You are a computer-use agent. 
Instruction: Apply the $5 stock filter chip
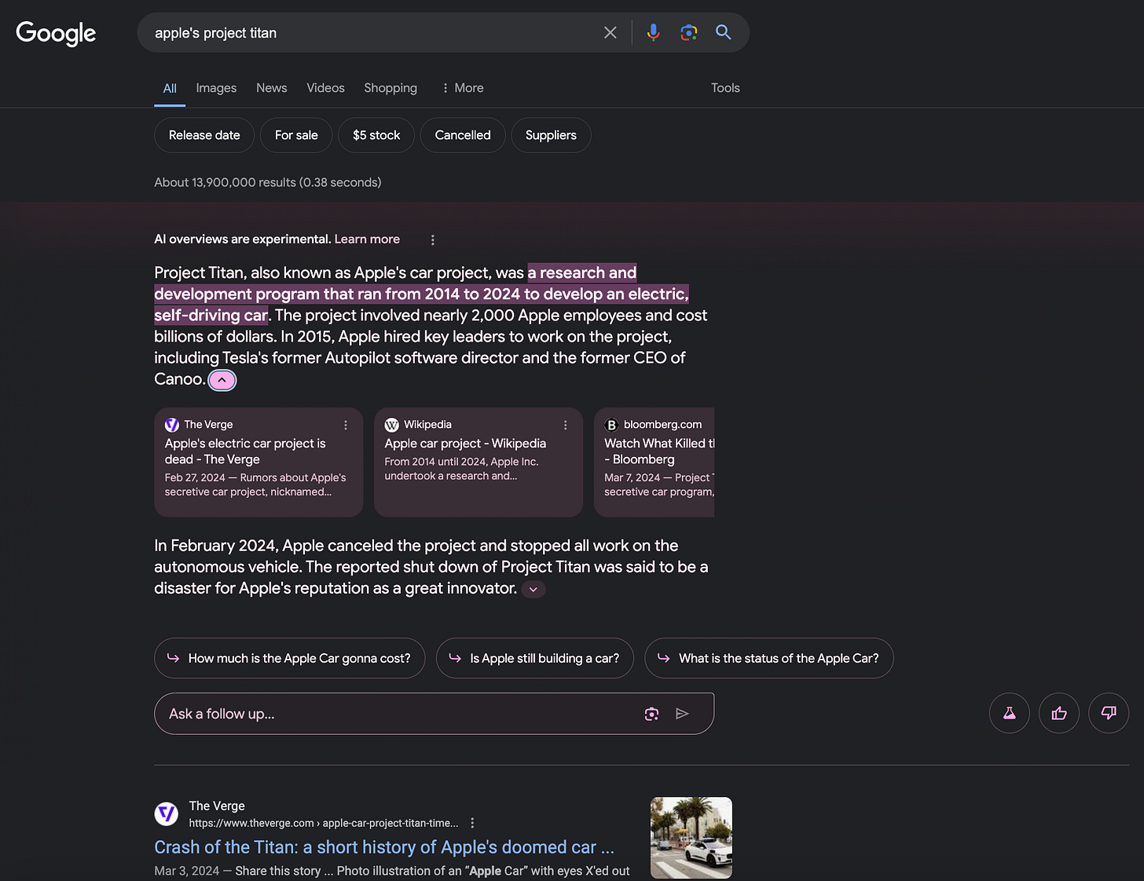(x=376, y=135)
